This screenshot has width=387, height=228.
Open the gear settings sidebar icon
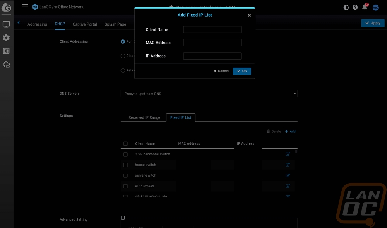click(6, 37)
